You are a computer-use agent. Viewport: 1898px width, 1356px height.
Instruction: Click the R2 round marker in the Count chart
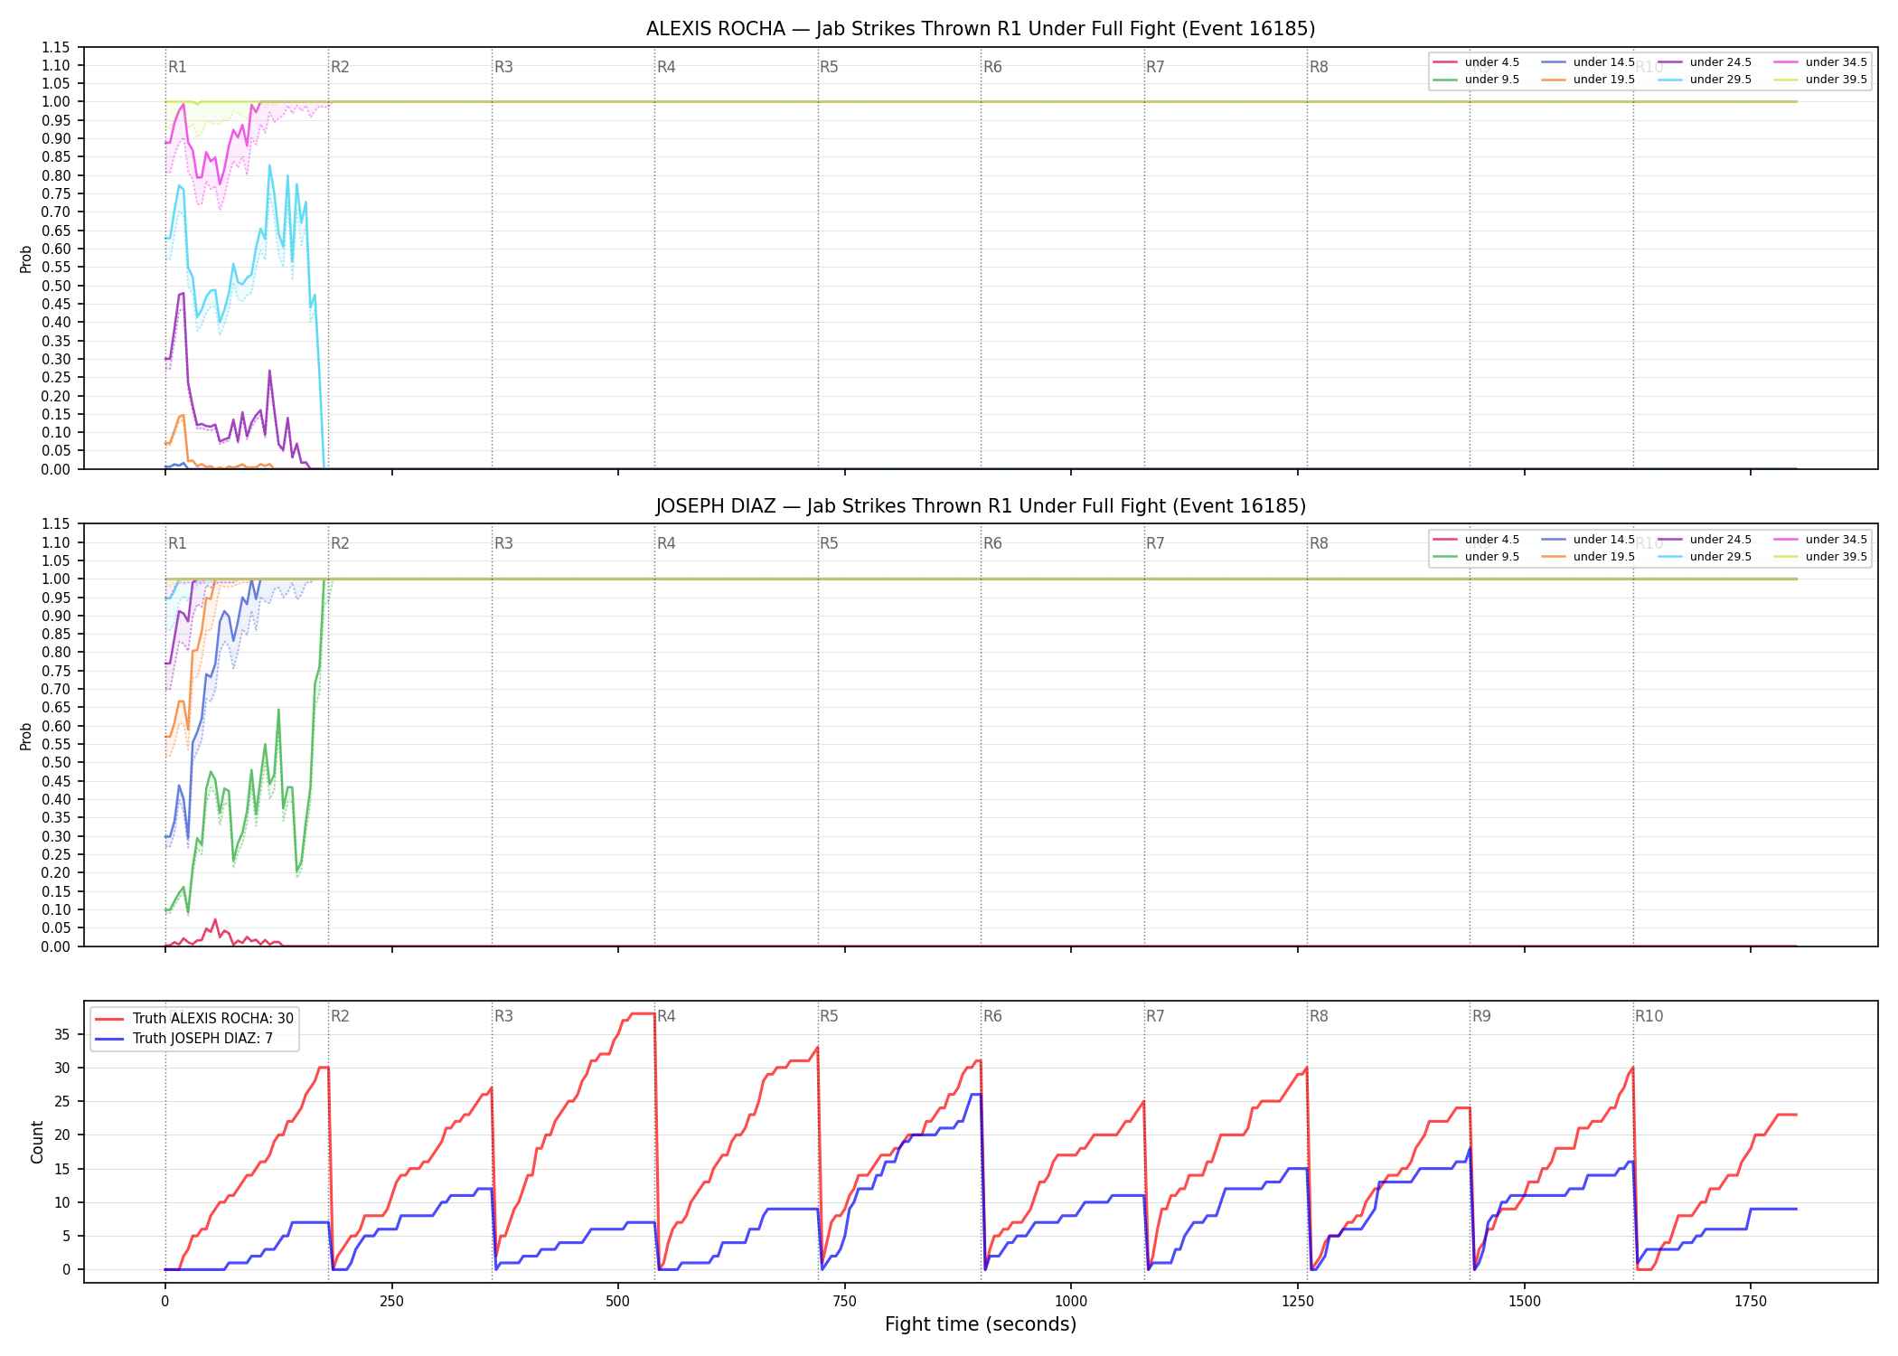coord(340,1016)
